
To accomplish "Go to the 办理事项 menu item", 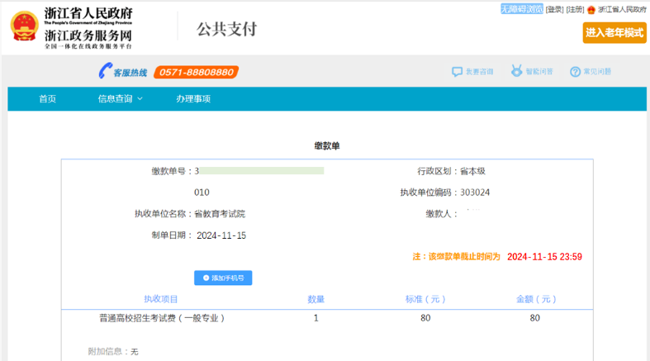I will (x=193, y=99).
